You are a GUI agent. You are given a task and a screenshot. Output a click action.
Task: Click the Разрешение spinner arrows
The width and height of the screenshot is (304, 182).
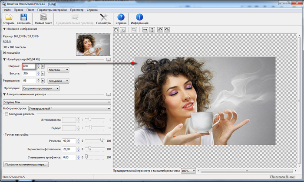(38, 81)
